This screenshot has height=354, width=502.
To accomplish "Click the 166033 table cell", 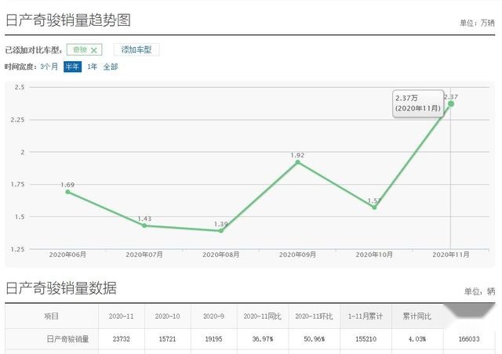I will [x=469, y=339].
